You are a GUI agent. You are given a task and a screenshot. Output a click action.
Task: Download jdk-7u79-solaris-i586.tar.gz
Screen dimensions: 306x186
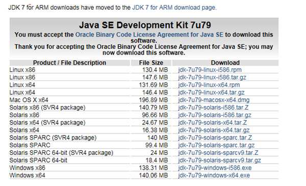coord(215,115)
